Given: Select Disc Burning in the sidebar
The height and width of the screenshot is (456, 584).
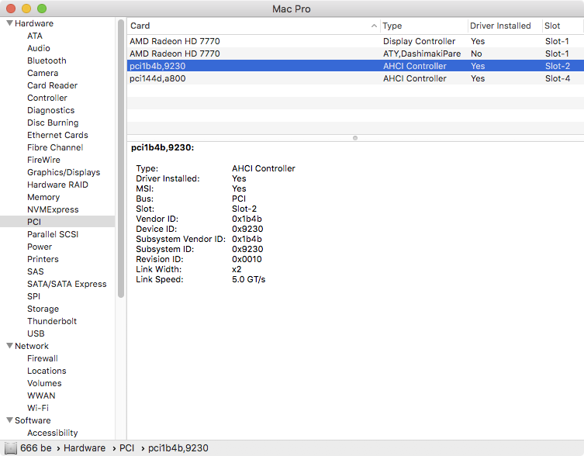Looking at the screenshot, I should click(x=53, y=123).
